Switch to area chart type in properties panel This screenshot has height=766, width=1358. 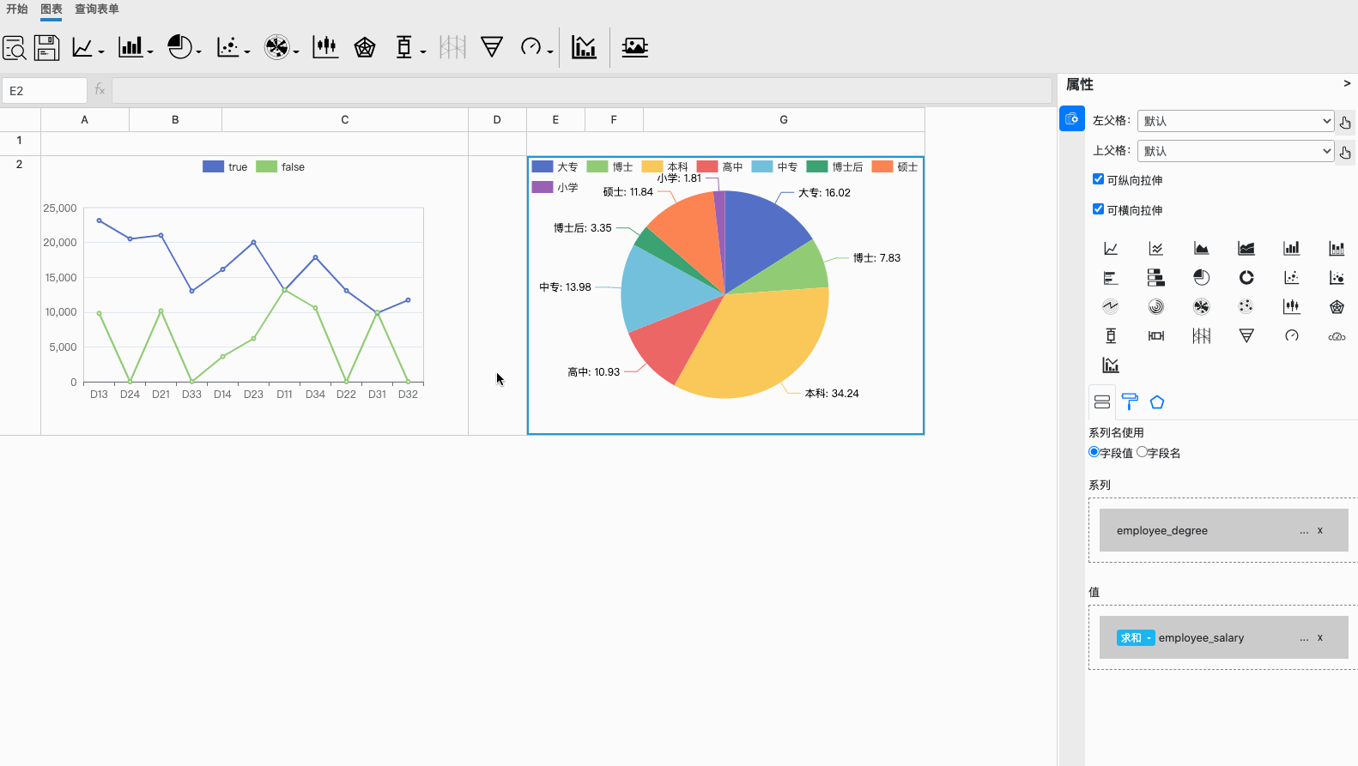pos(1201,249)
